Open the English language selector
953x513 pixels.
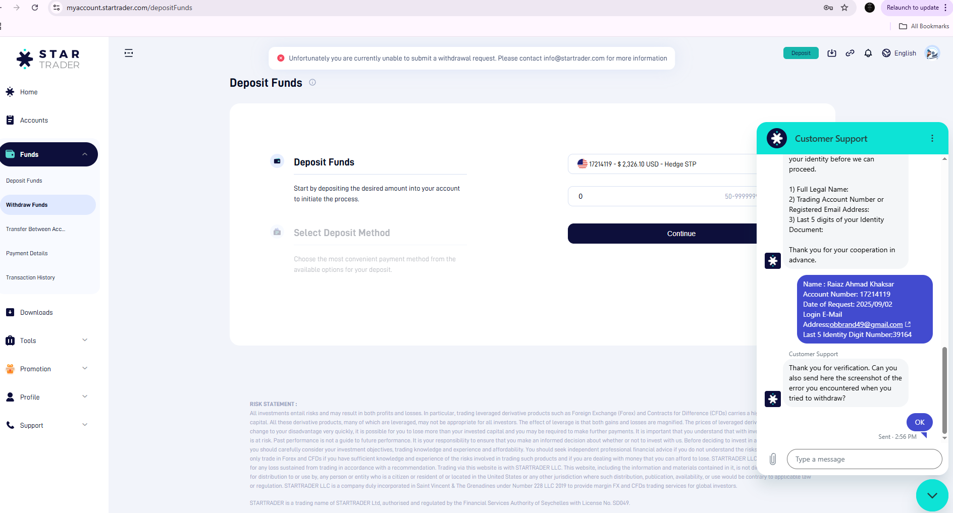click(x=899, y=53)
